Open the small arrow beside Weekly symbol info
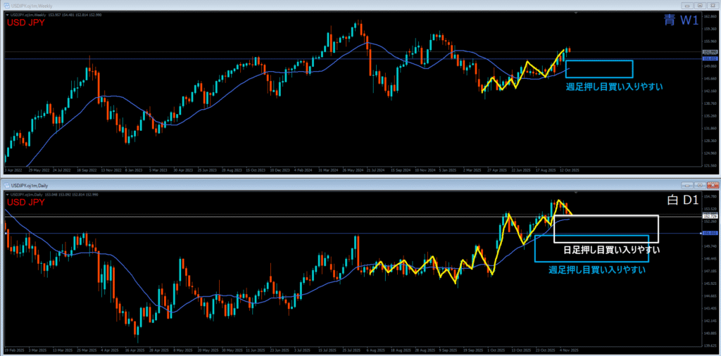Image resolution: width=721 pixels, height=356 pixels. (6, 13)
